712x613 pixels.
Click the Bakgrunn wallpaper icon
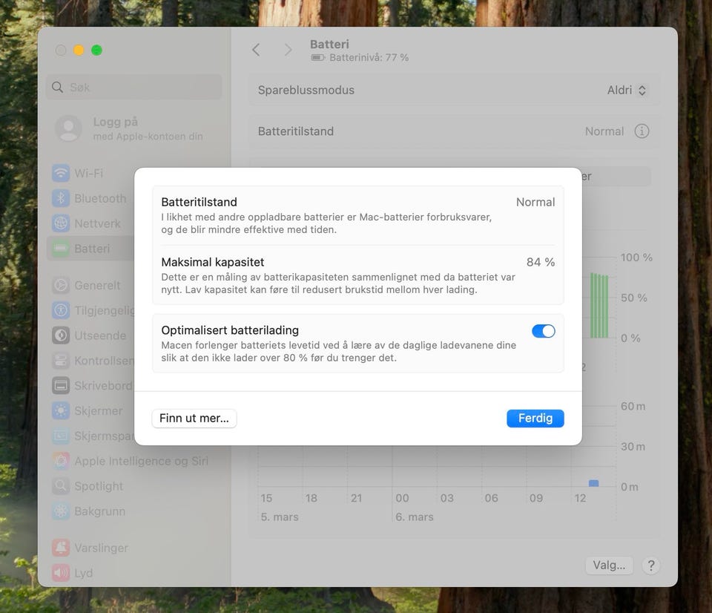pyautogui.click(x=61, y=511)
